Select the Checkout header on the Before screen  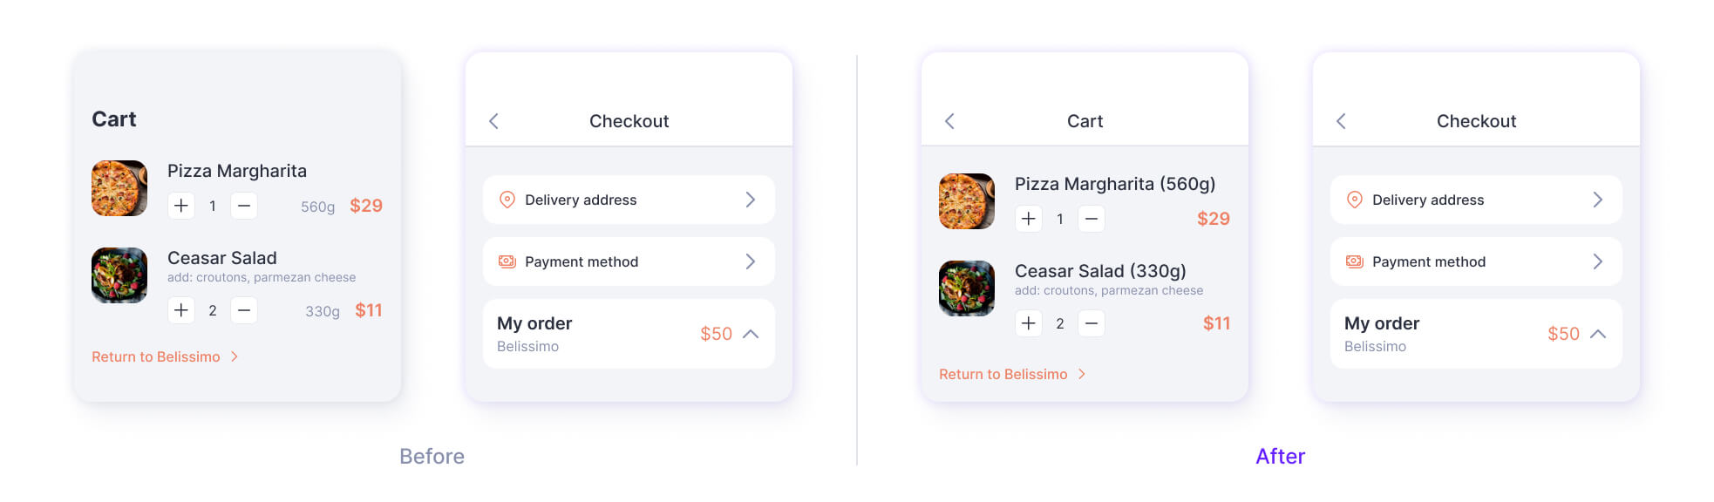[629, 121]
